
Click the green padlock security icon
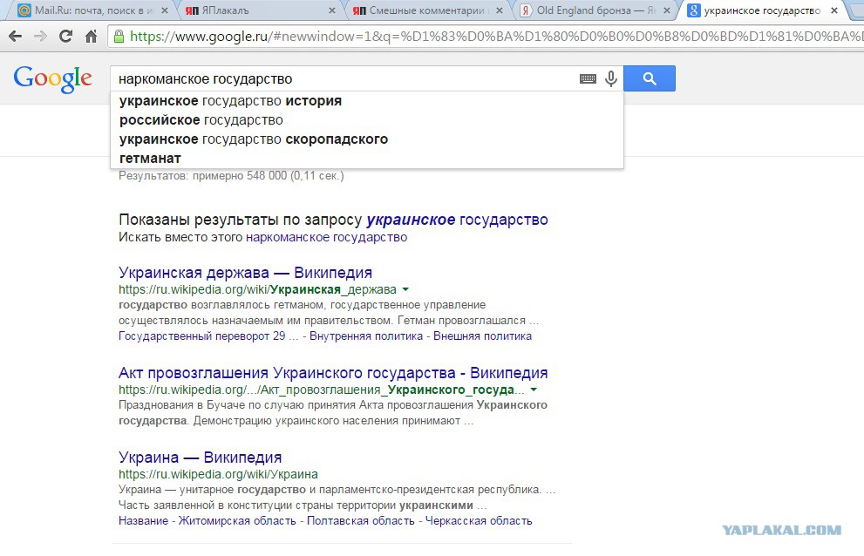(x=119, y=37)
